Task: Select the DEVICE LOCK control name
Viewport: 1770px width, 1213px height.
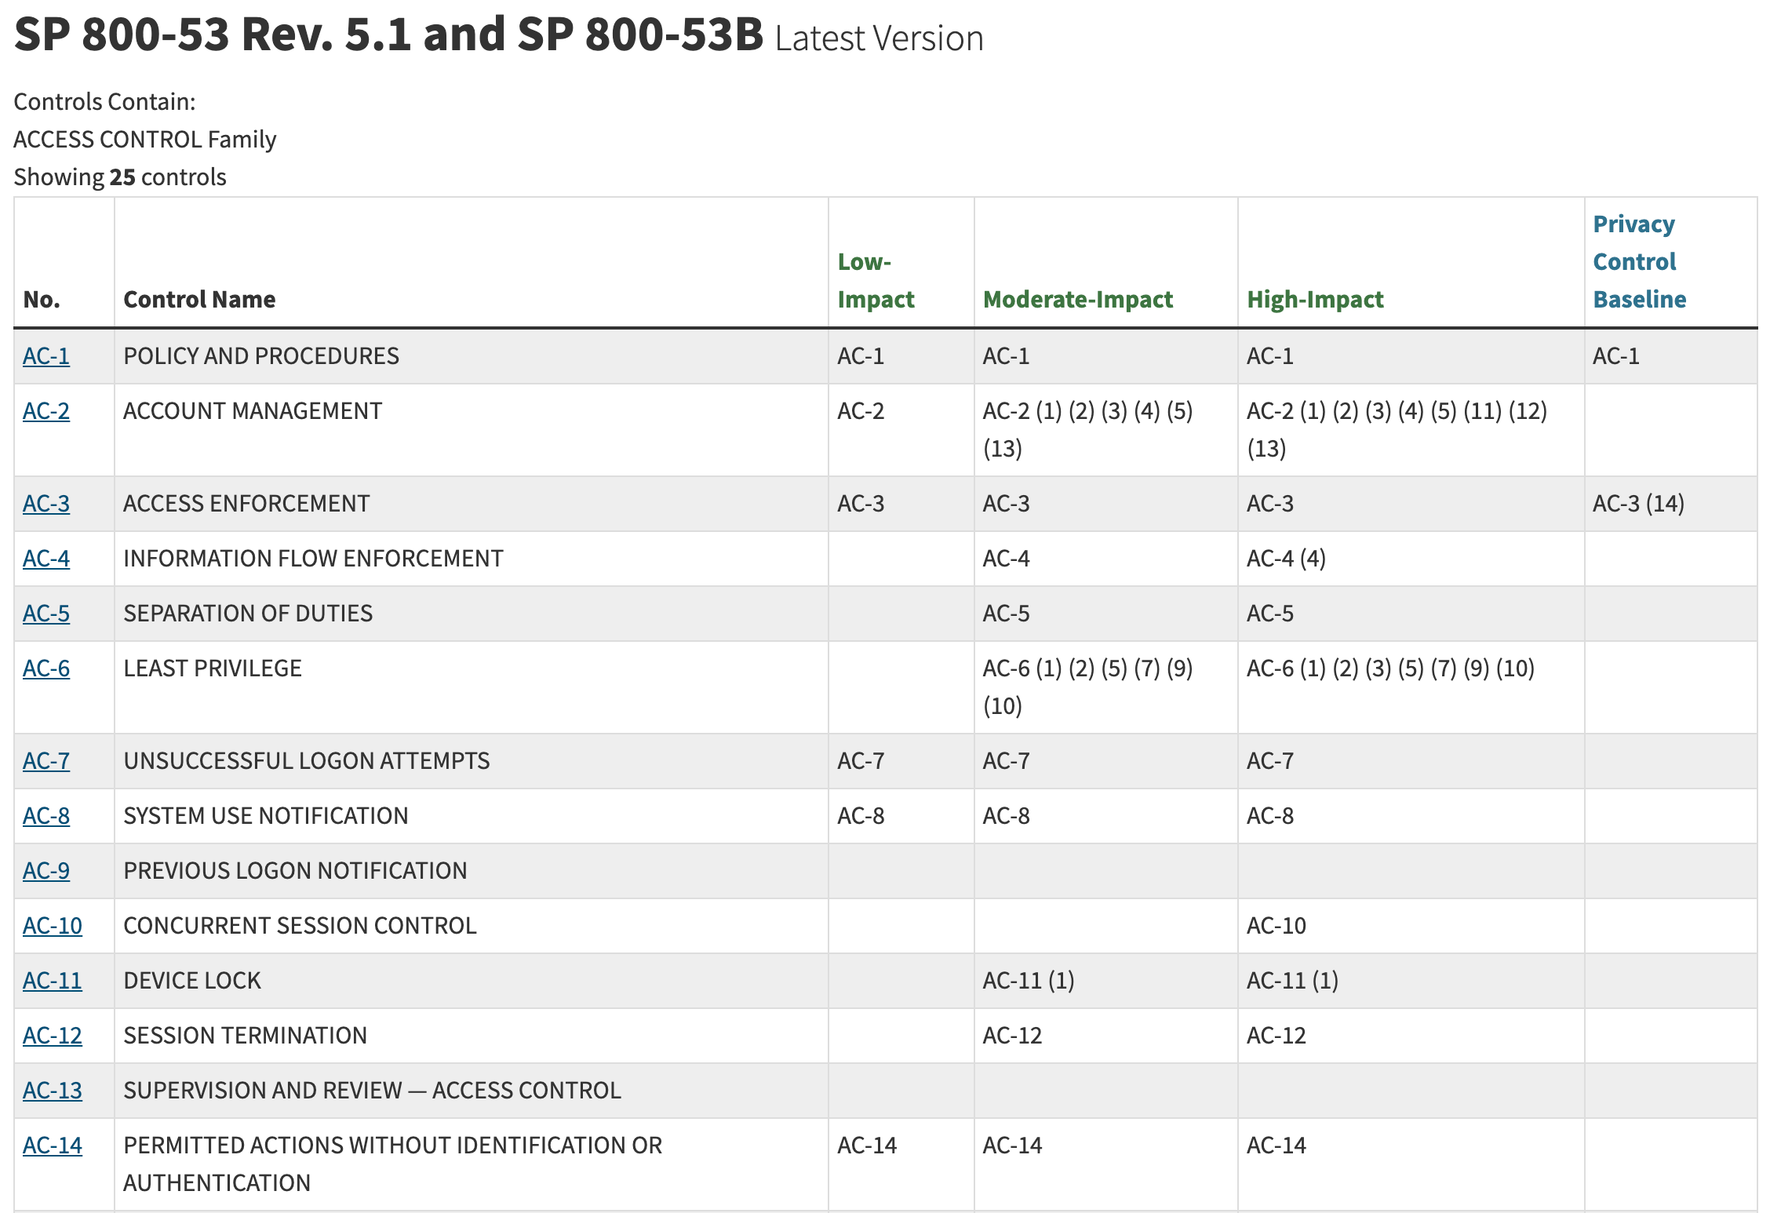Action: pos(192,980)
